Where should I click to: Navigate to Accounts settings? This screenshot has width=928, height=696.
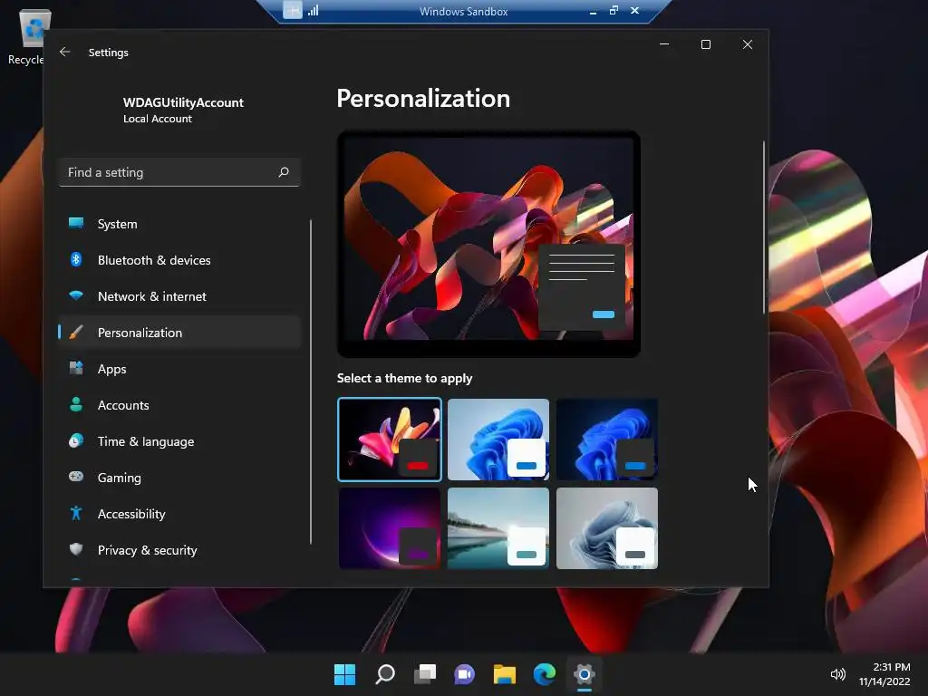tap(179, 405)
